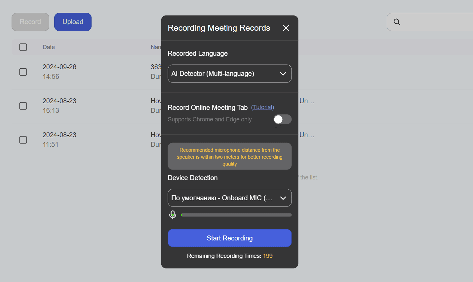
Task: Click the Upload button
Action: [73, 22]
